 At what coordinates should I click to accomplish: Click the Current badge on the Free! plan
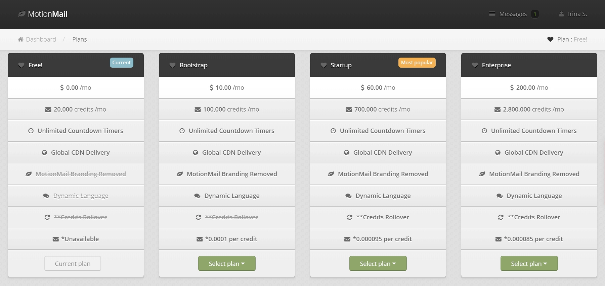pyautogui.click(x=121, y=62)
